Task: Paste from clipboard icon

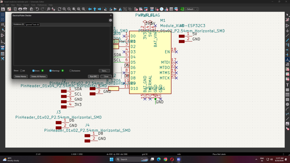Action: (x=31, y=9)
